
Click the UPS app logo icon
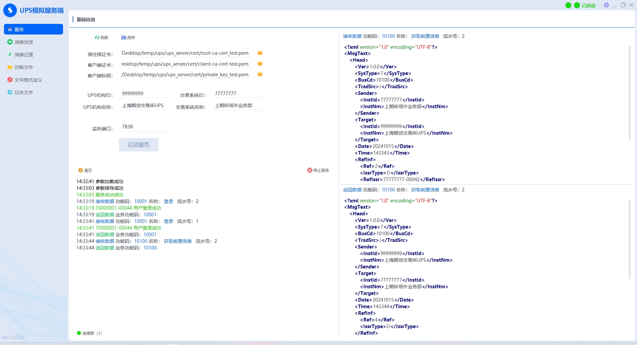point(10,10)
